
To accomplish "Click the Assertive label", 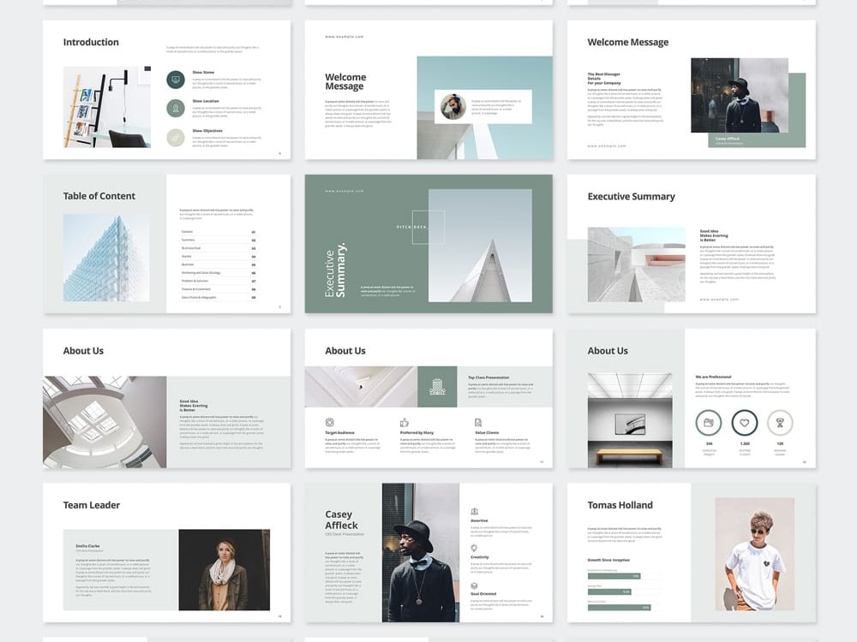I will [479, 520].
